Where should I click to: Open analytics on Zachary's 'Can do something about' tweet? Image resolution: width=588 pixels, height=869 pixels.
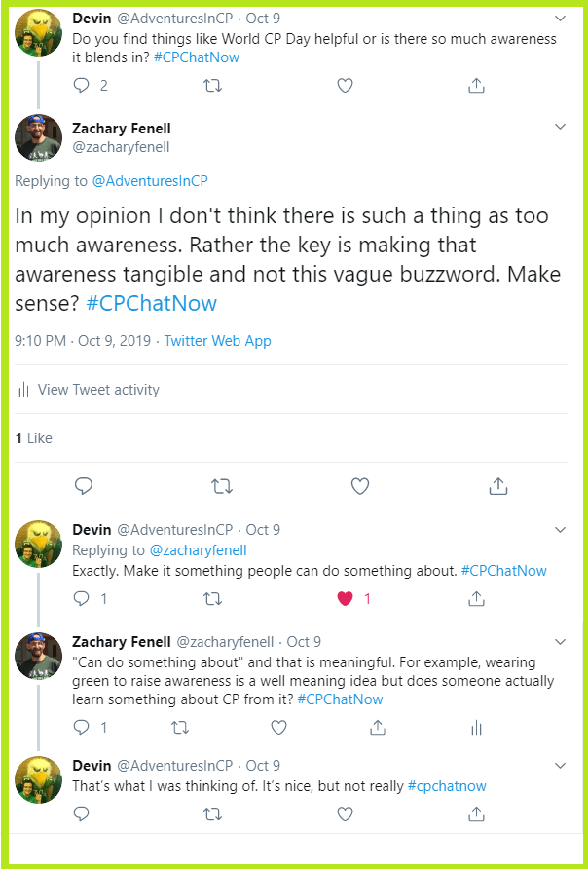[476, 726]
